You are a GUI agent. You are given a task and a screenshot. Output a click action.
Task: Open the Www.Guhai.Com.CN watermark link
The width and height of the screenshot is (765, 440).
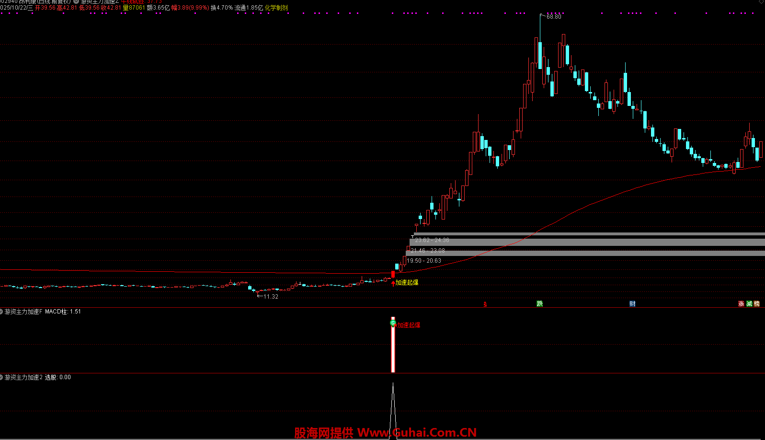click(x=417, y=433)
